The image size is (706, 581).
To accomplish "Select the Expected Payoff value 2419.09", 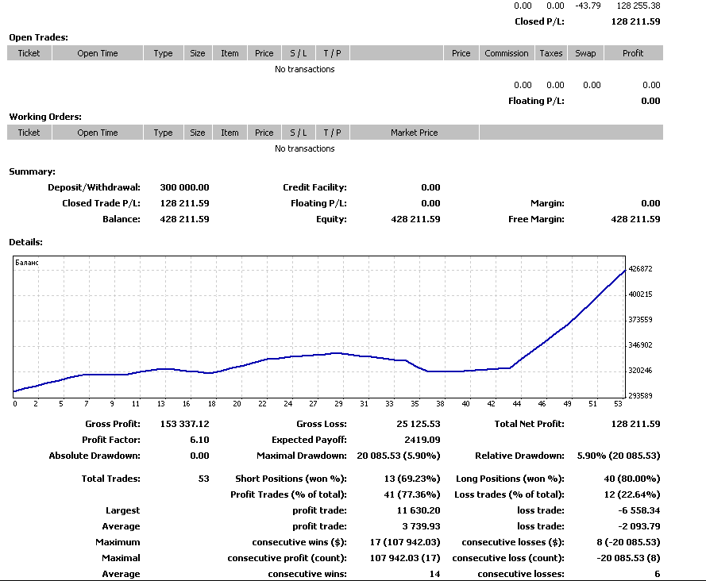I will [x=422, y=440].
